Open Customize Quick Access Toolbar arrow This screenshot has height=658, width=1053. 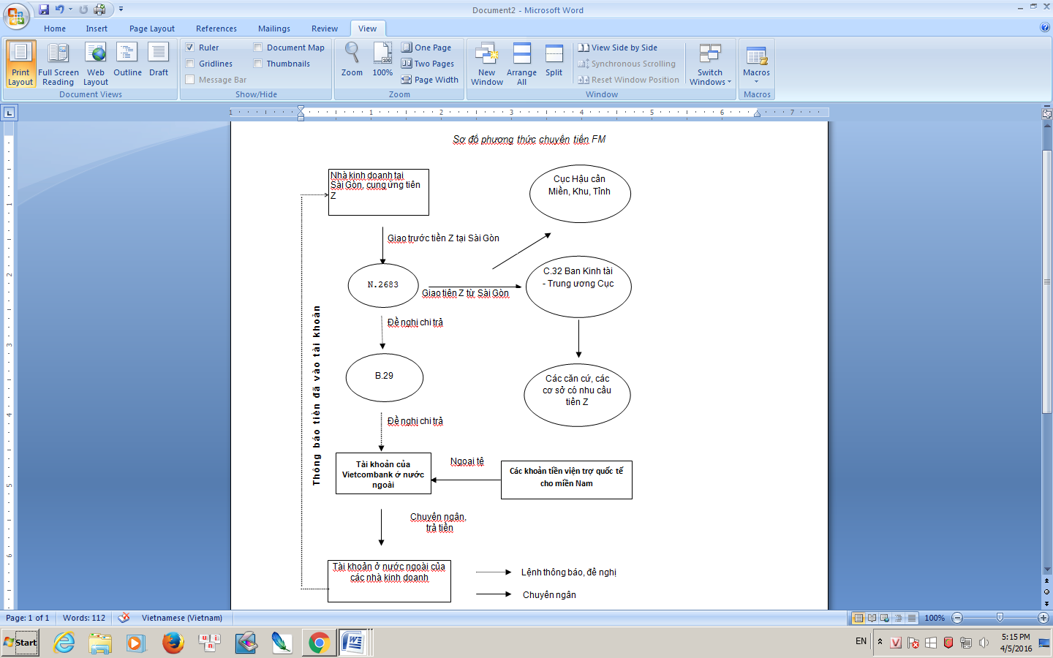(x=121, y=10)
